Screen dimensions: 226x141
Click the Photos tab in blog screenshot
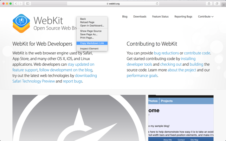click(x=153, y=101)
